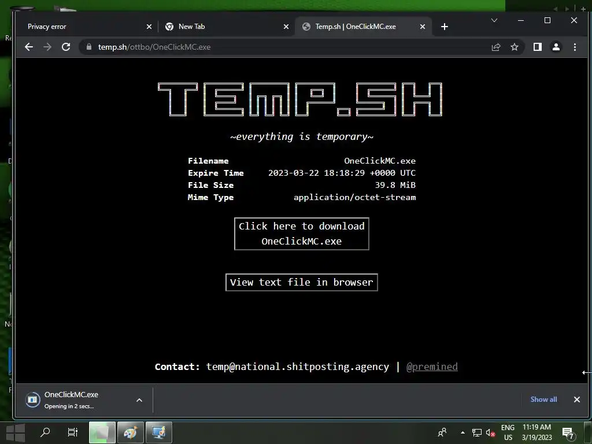Open the Windows Start menu
592x444 pixels.
[x=16, y=432]
